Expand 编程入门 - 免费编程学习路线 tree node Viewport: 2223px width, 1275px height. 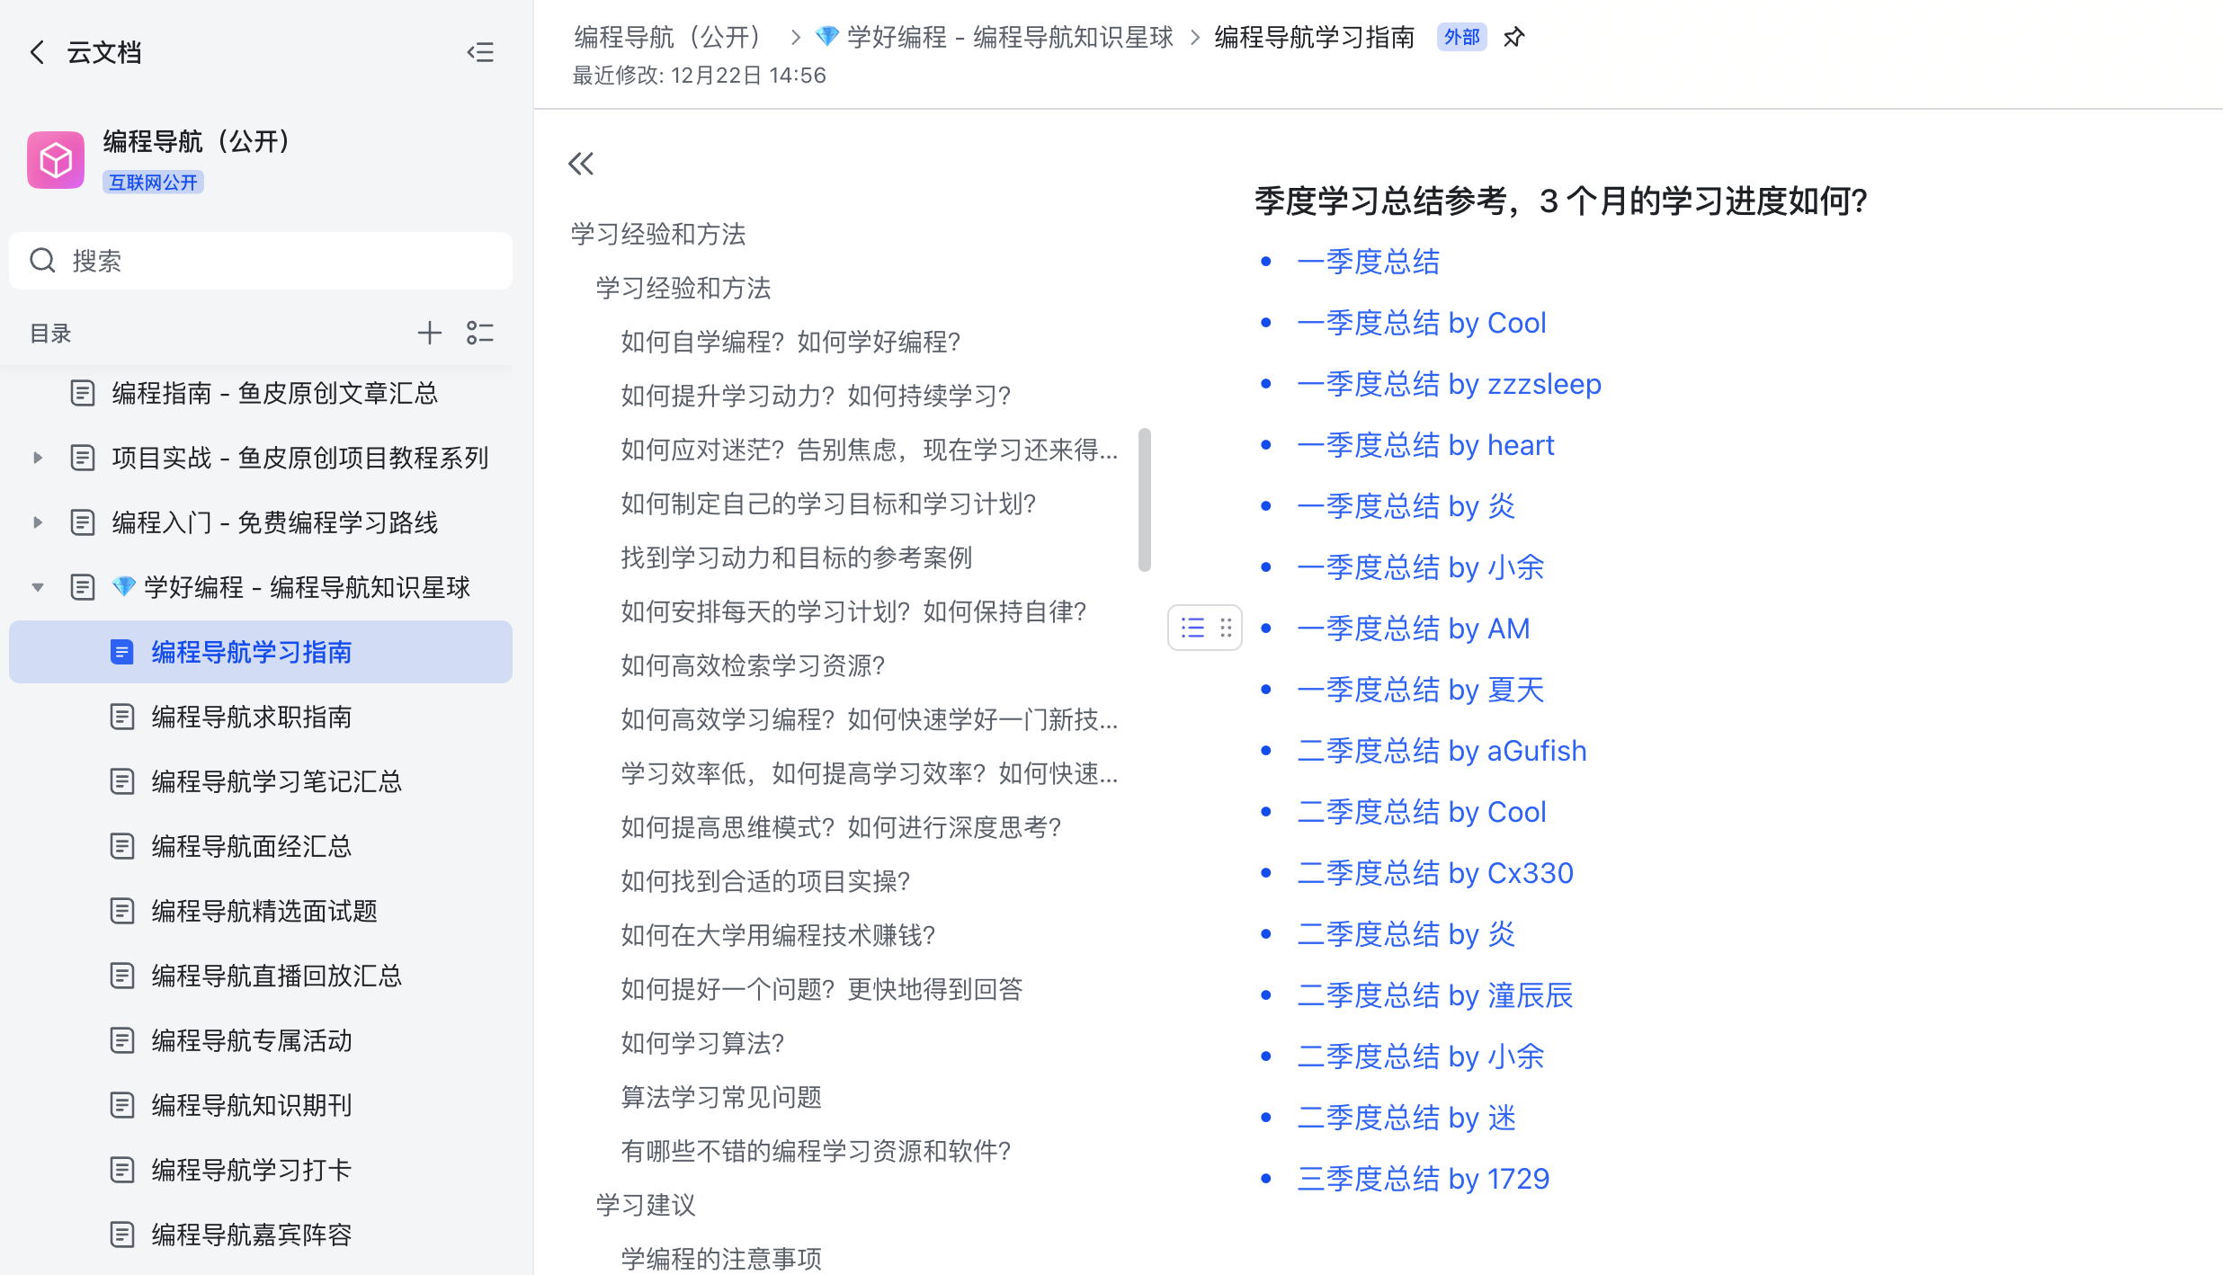pyautogui.click(x=37, y=522)
